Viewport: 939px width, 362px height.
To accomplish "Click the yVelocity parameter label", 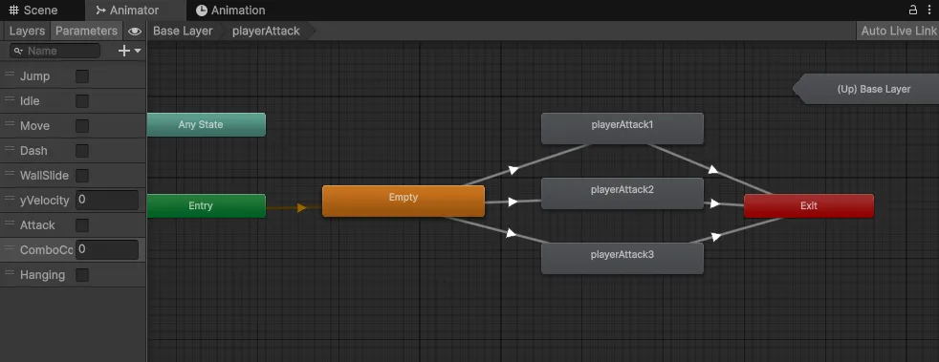I will [45, 201].
